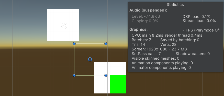This screenshot has width=224, height=96.
Task: Click the 'Level: -74.8 dB' readout
Action: (146, 16)
